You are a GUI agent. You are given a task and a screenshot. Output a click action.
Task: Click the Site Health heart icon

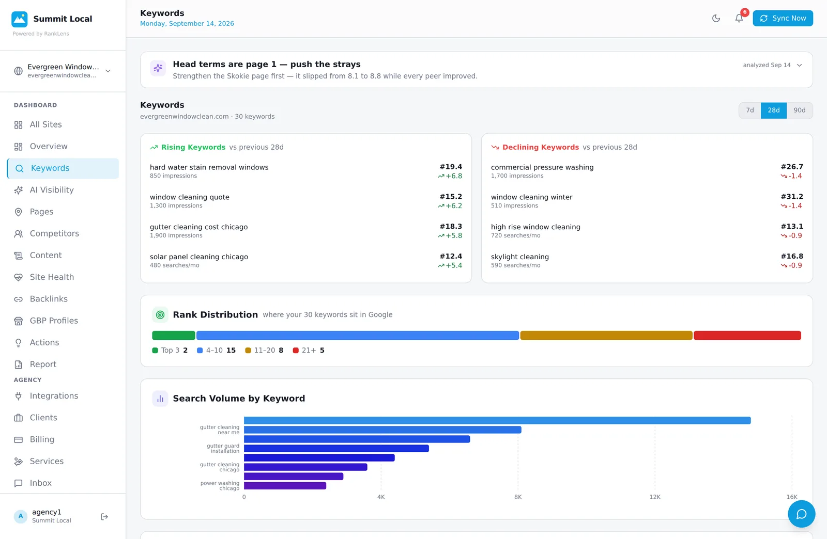click(x=19, y=277)
